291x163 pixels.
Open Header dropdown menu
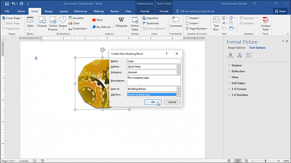193,18
